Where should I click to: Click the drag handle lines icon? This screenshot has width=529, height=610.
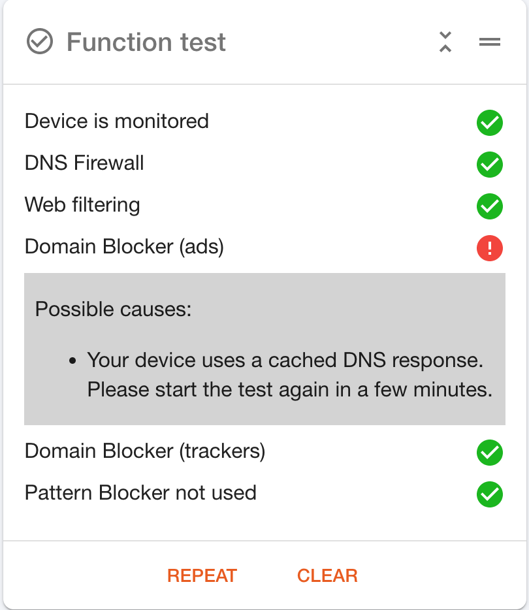tap(490, 42)
